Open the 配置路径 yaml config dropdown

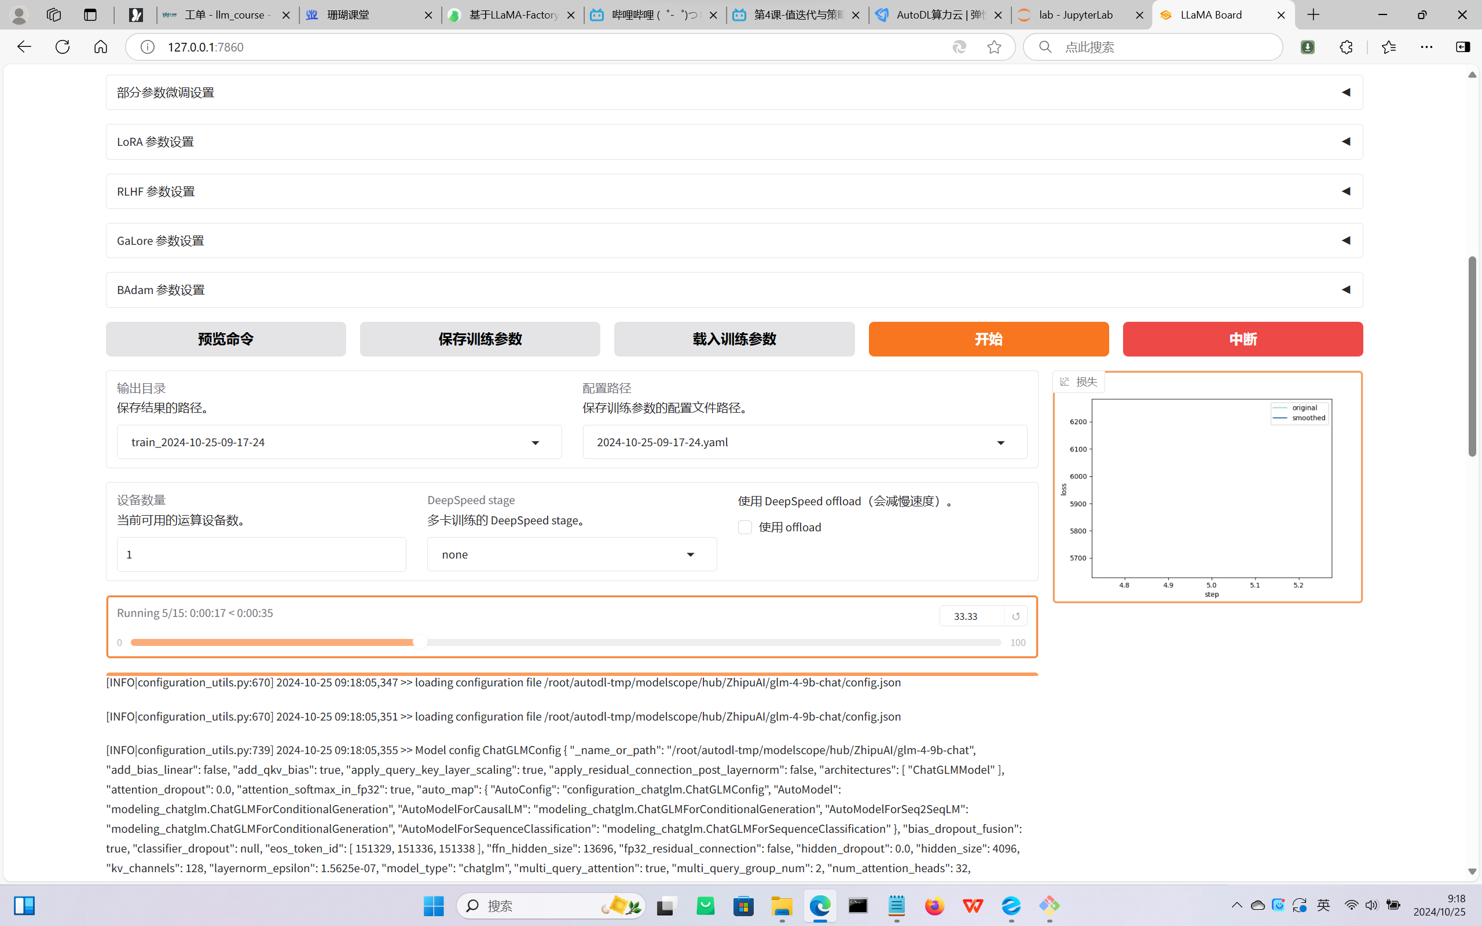point(804,442)
